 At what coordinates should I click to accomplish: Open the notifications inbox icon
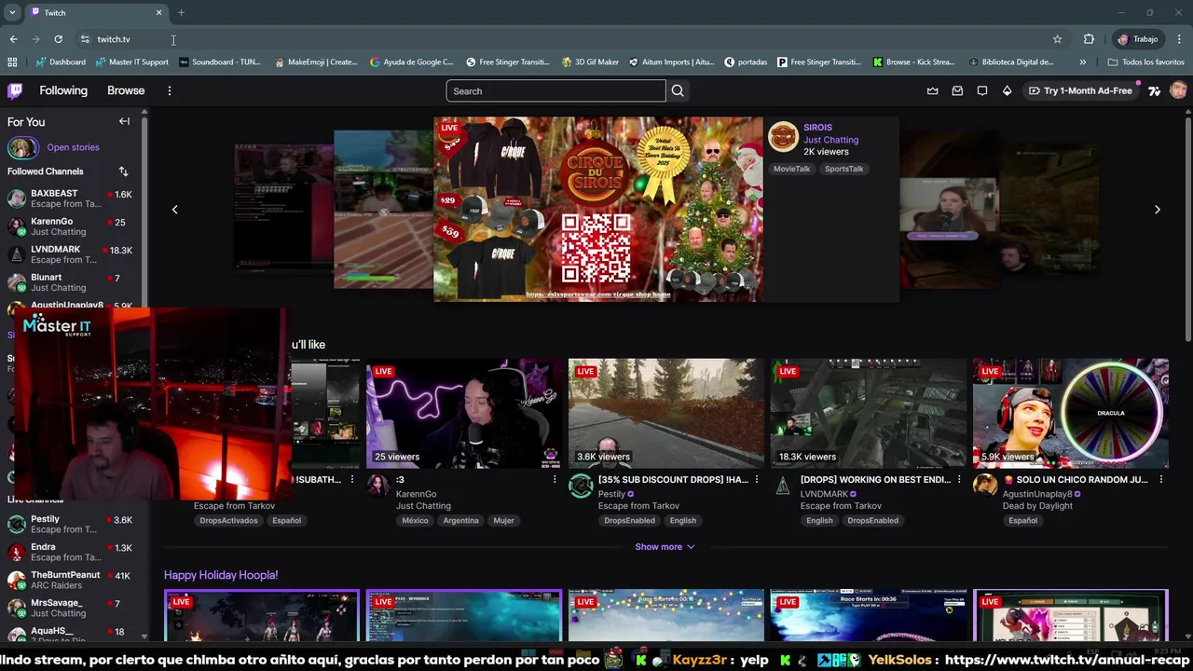957,90
